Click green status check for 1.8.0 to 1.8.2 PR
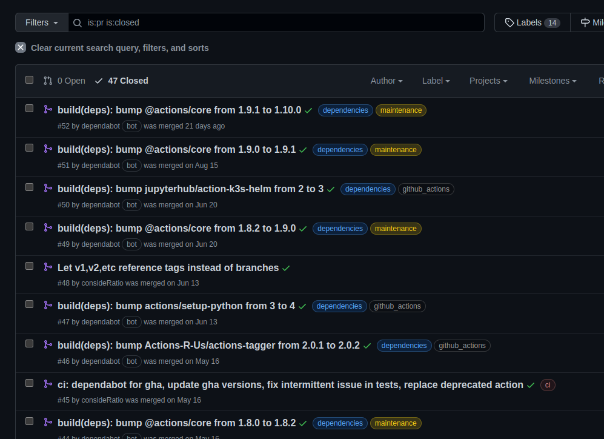 point(303,424)
